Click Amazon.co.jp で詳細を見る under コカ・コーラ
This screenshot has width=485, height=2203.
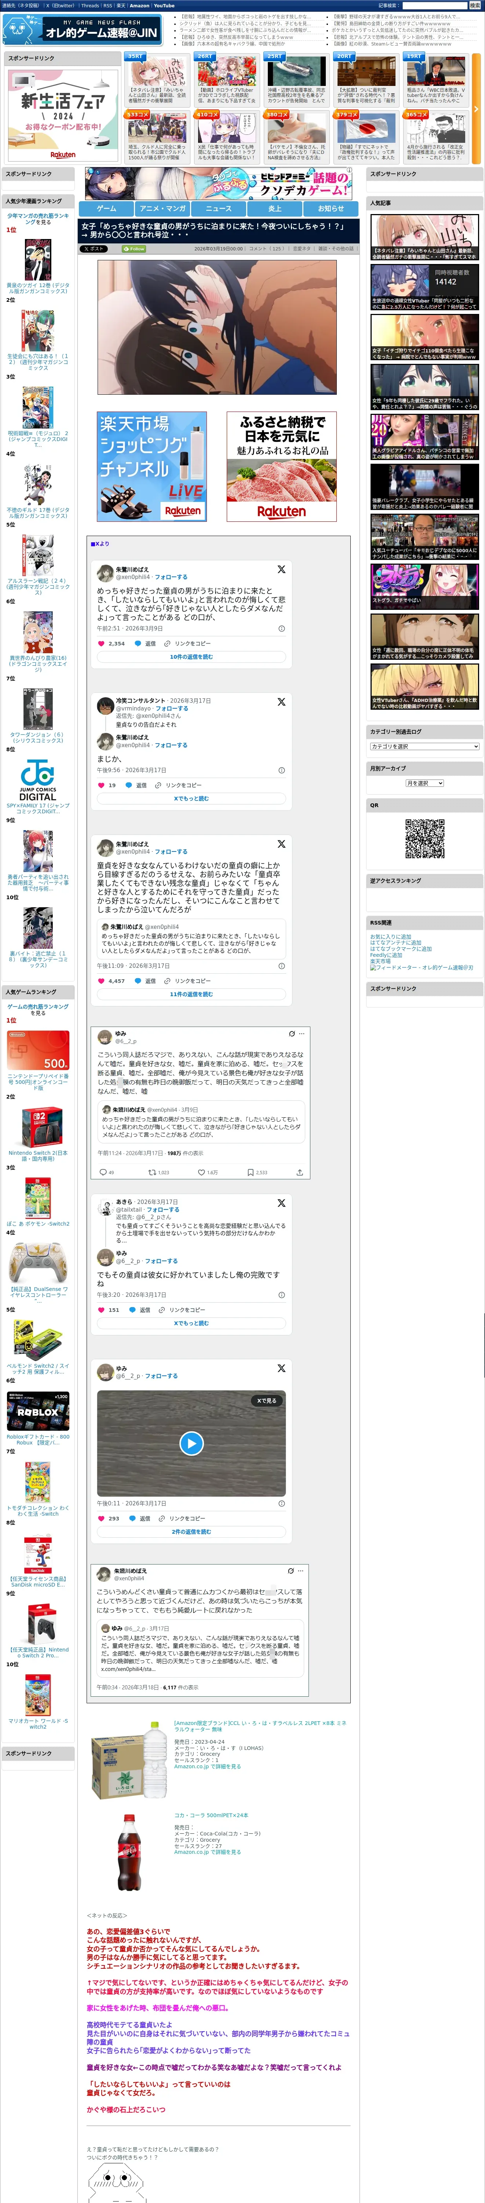coord(208,1852)
